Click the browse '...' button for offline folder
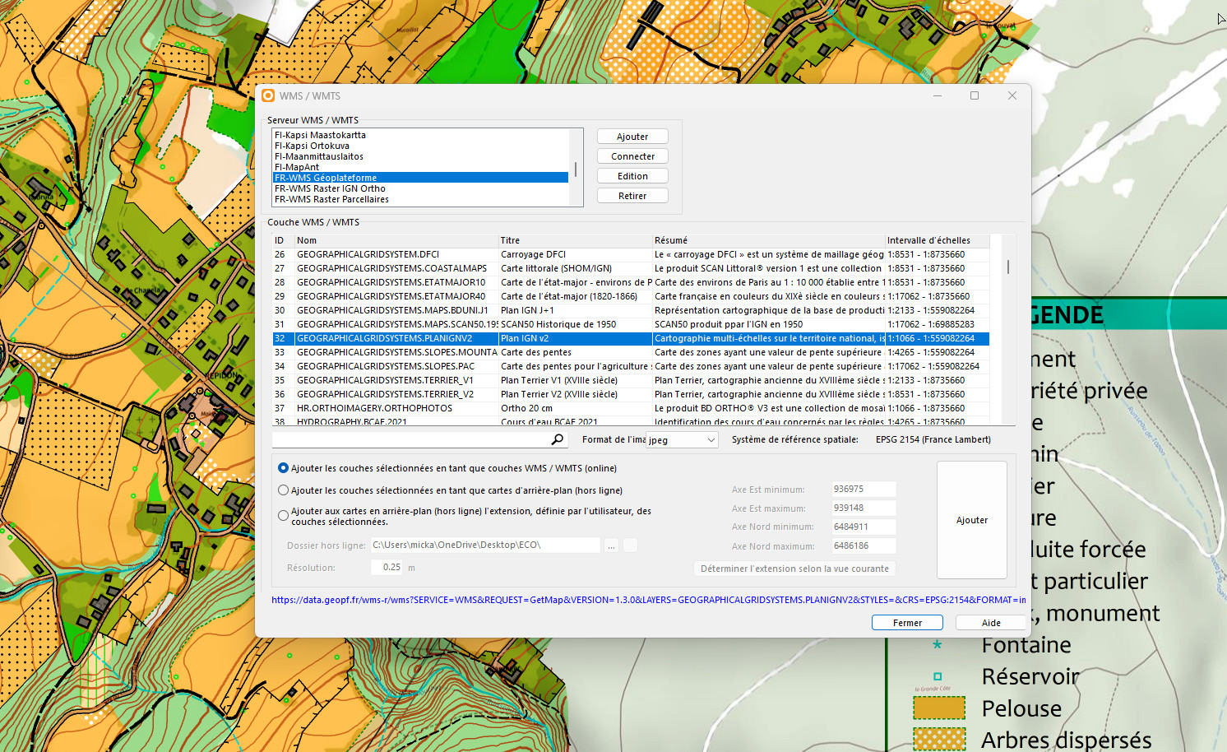This screenshot has height=752, width=1227. (x=611, y=545)
